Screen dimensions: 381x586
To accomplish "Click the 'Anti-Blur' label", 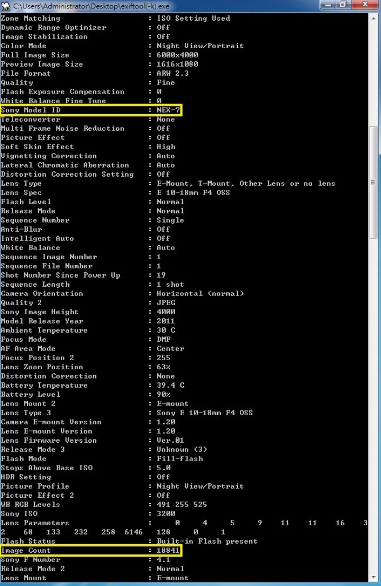I will point(21,230).
